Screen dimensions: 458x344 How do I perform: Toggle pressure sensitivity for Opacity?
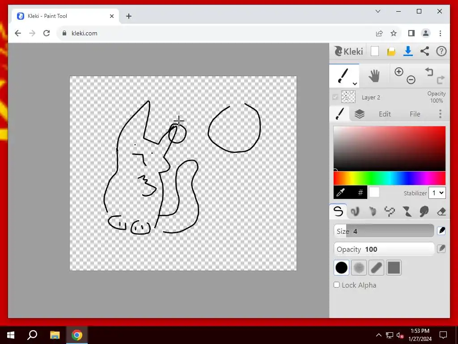[441, 249]
